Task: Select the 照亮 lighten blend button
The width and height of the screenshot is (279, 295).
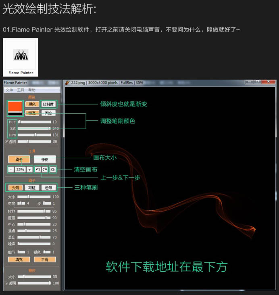Action: [x=32, y=113]
